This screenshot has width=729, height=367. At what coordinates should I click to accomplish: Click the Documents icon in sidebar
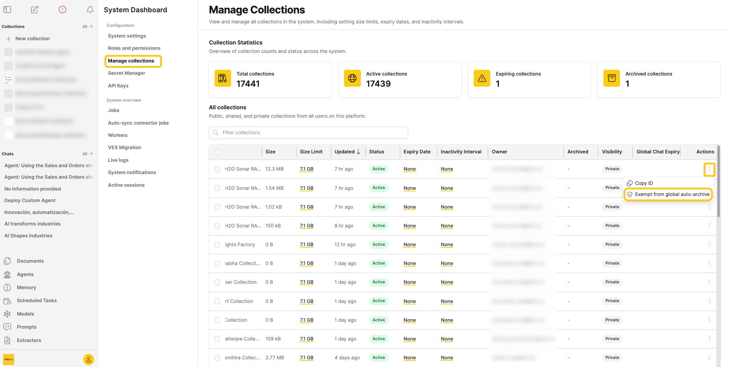pyautogui.click(x=7, y=261)
